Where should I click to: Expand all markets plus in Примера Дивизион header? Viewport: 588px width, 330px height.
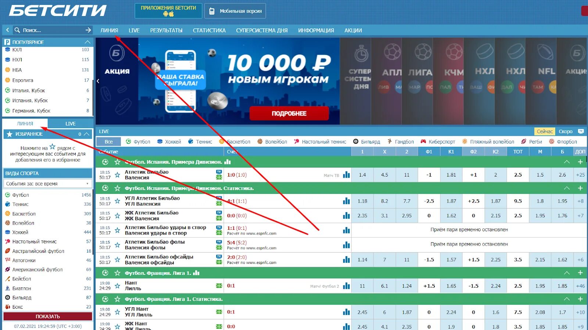pyautogui.click(x=580, y=162)
